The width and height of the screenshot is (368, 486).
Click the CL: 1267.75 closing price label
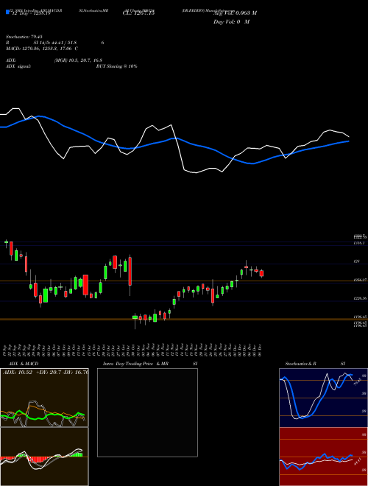(138, 13)
